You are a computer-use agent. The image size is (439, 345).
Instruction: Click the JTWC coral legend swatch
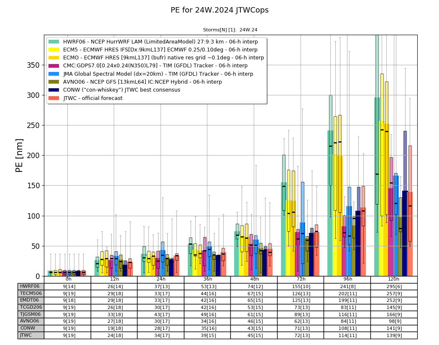pyautogui.click(x=54, y=98)
